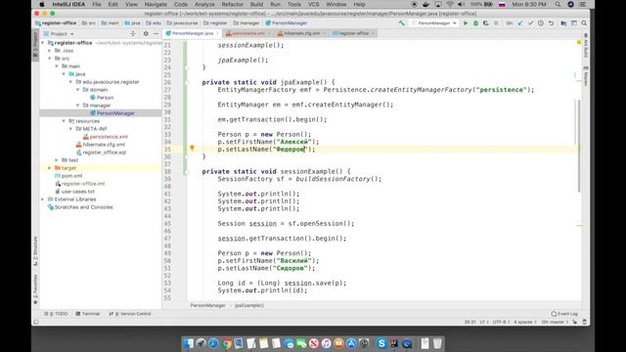The image size is (626, 352).
Task: Open the Event Log
Action: (564, 314)
